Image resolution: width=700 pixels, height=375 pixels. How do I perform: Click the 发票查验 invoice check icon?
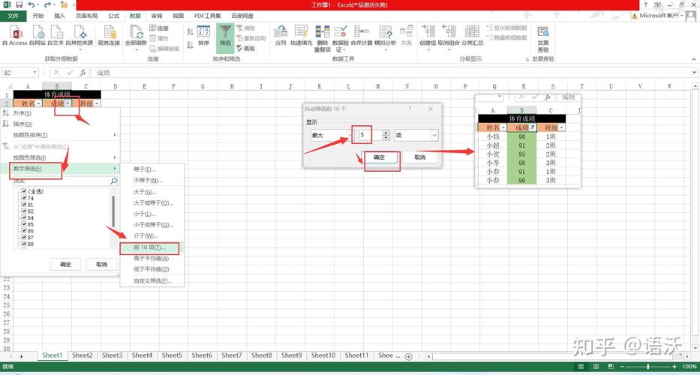[543, 38]
